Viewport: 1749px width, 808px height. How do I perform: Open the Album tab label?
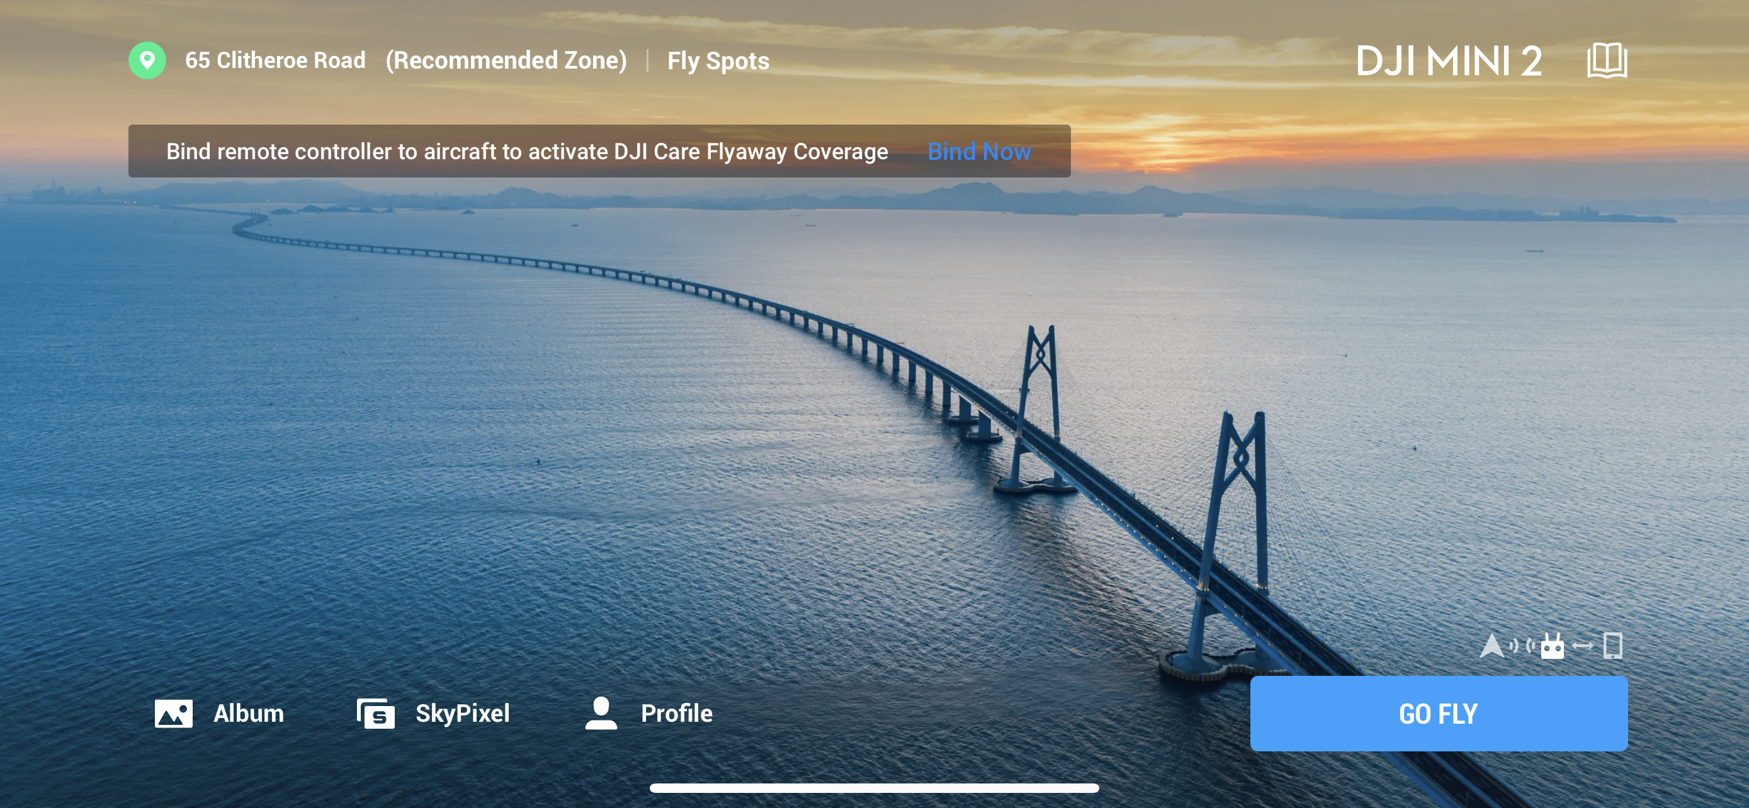click(249, 713)
